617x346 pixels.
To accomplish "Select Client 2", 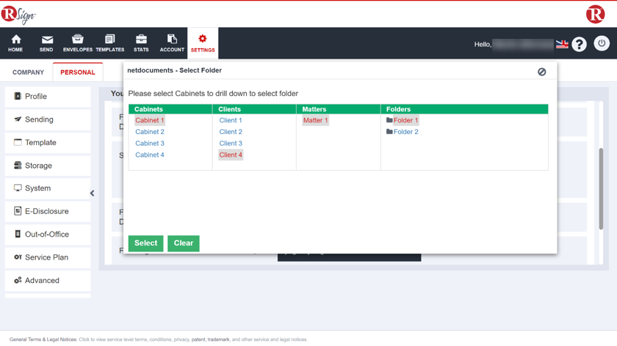I will pos(231,132).
